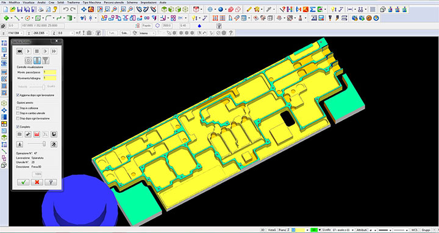Select the solid tool display mode icon
This screenshot has width=439, height=233.
(37, 60)
